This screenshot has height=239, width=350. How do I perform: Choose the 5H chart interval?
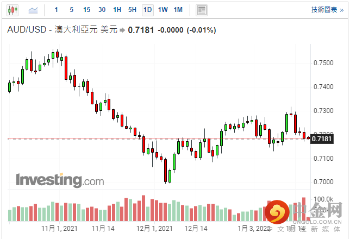[x=132, y=10]
